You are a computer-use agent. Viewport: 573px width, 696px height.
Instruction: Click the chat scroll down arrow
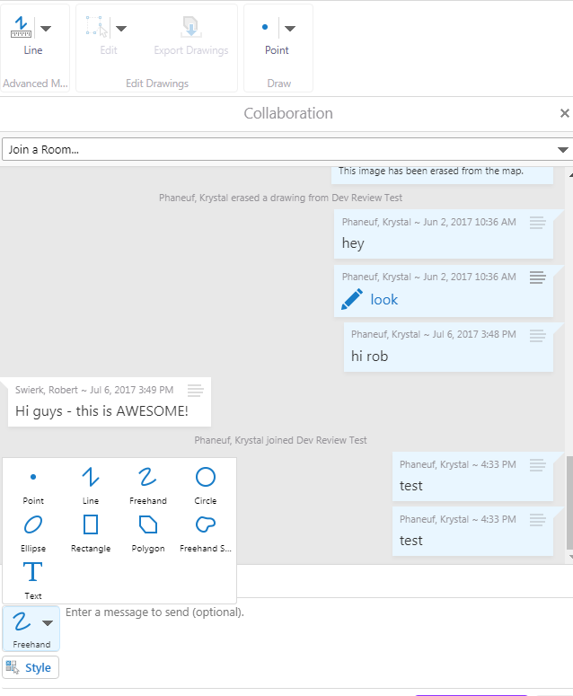(570, 557)
